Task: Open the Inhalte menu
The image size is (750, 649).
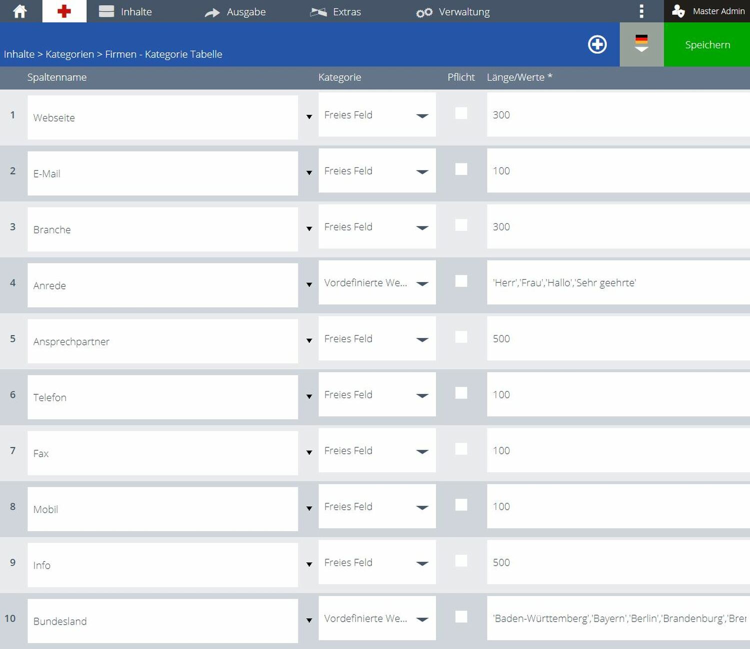Action: [x=125, y=11]
